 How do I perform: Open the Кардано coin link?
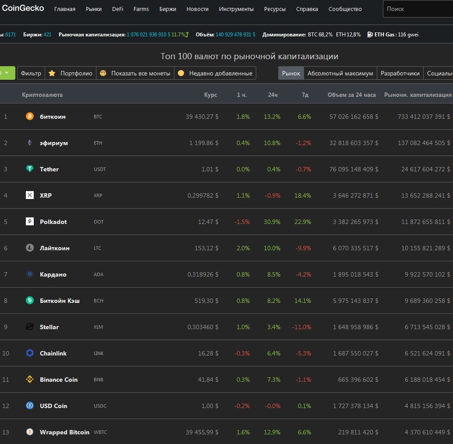pos(53,274)
